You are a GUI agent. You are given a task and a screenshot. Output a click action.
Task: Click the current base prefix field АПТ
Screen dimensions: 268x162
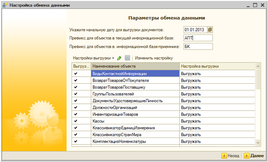tap(198, 38)
